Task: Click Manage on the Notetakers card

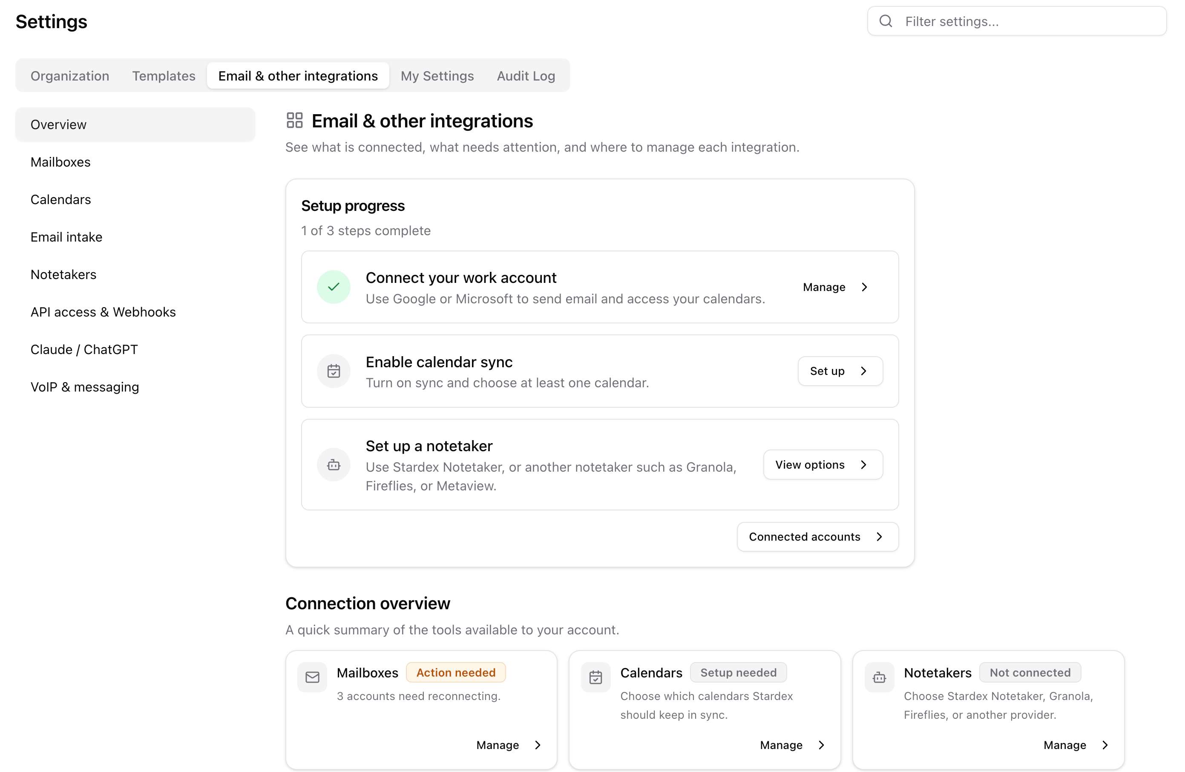Action: click(1077, 745)
